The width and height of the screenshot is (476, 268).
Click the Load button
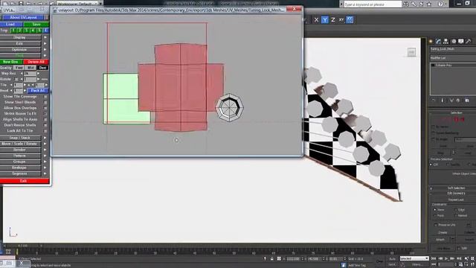click(11, 25)
